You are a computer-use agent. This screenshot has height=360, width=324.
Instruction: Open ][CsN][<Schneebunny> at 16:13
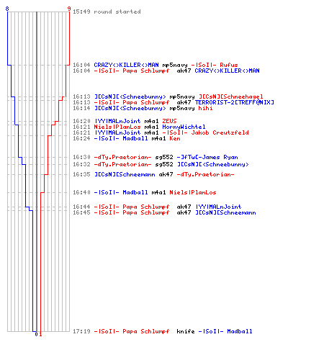pos(130,96)
